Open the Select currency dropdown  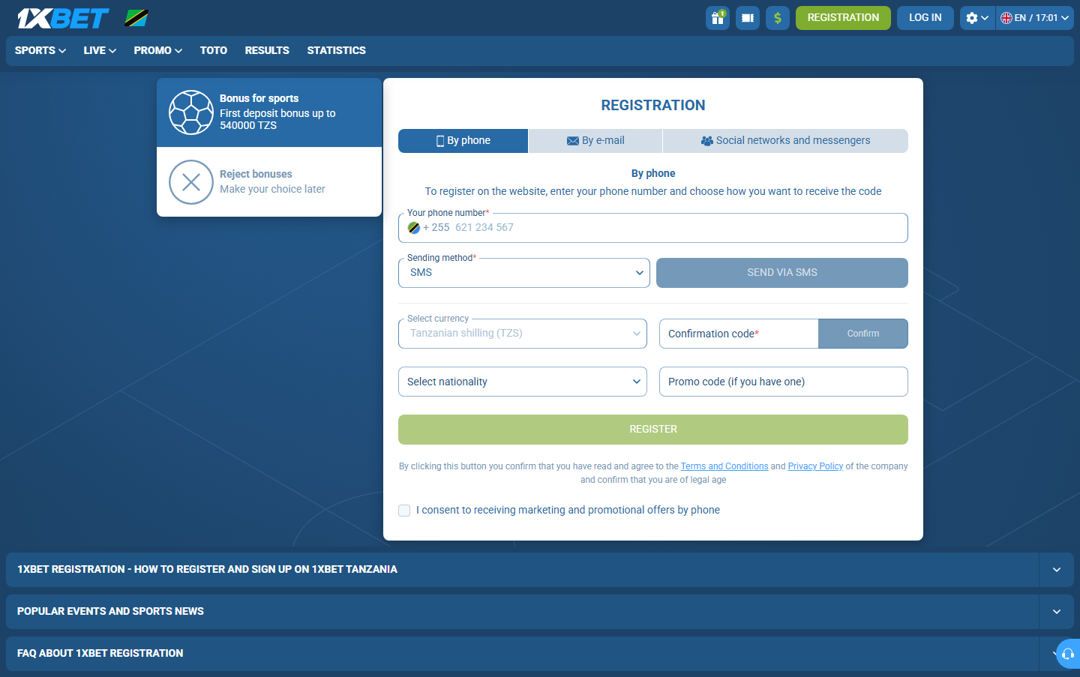[523, 334]
